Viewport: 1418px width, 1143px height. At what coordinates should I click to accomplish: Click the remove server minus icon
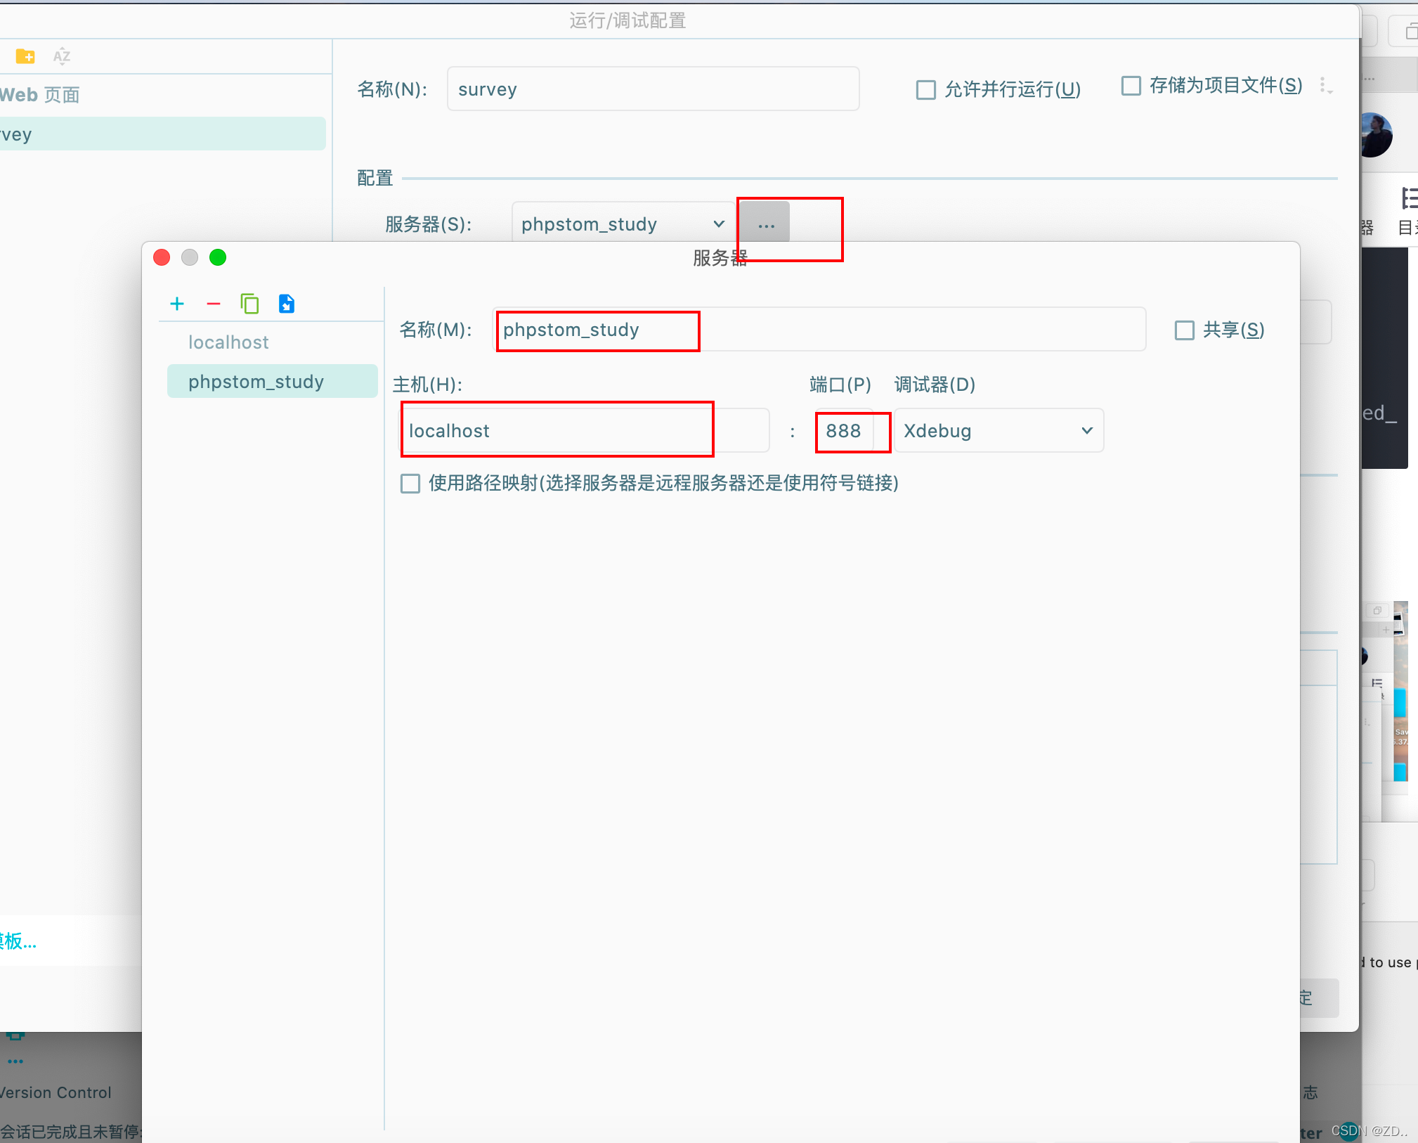[x=214, y=304]
